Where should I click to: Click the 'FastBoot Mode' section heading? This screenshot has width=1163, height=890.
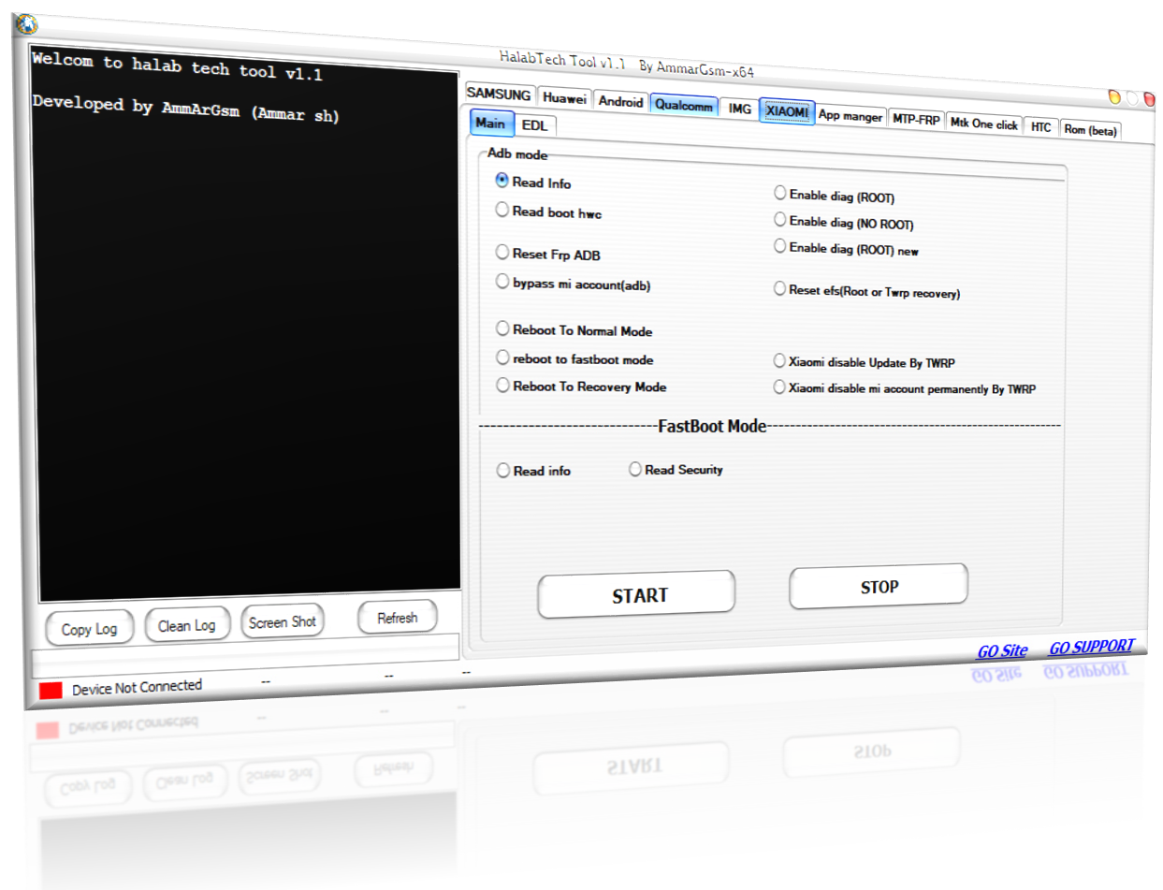(x=712, y=426)
